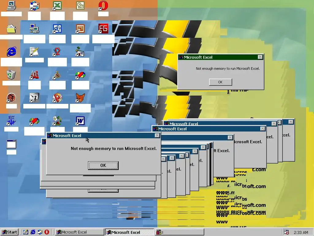
Task: Launch the red letter P desktop shortcut
Action: pyautogui.click(x=57, y=98)
